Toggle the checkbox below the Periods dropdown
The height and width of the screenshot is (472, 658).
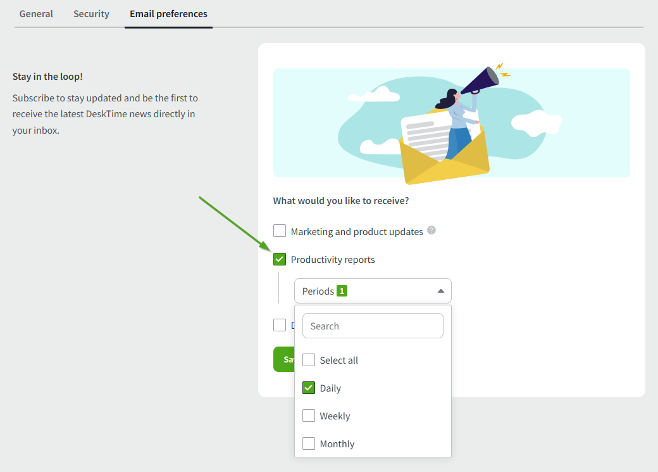(280, 325)
